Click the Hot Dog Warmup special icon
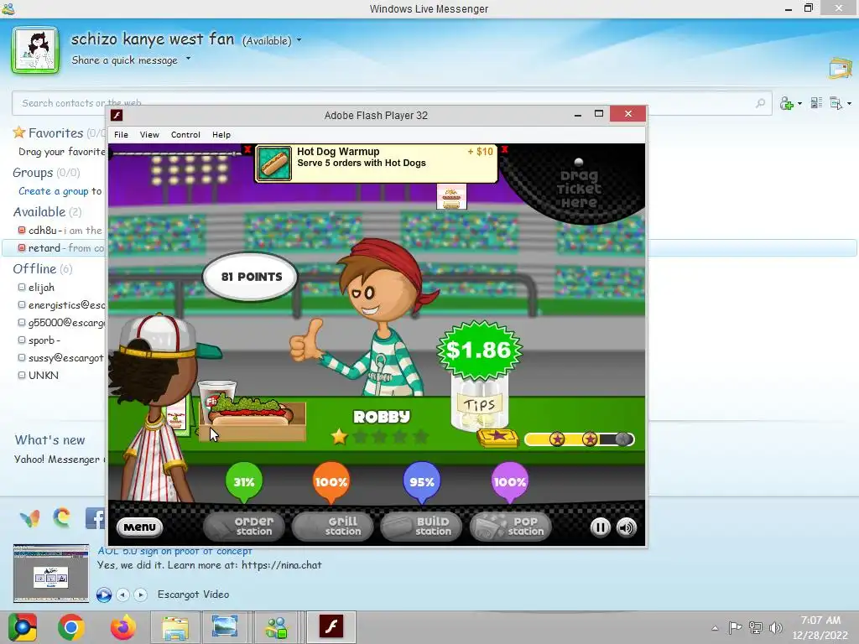The image size is (859, 644). tap(274, 163)
